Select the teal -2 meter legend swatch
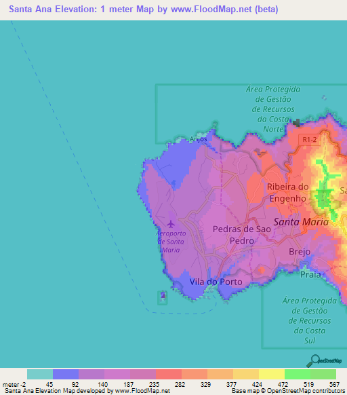This screenshot has height=395, width=347. [40, 374]
